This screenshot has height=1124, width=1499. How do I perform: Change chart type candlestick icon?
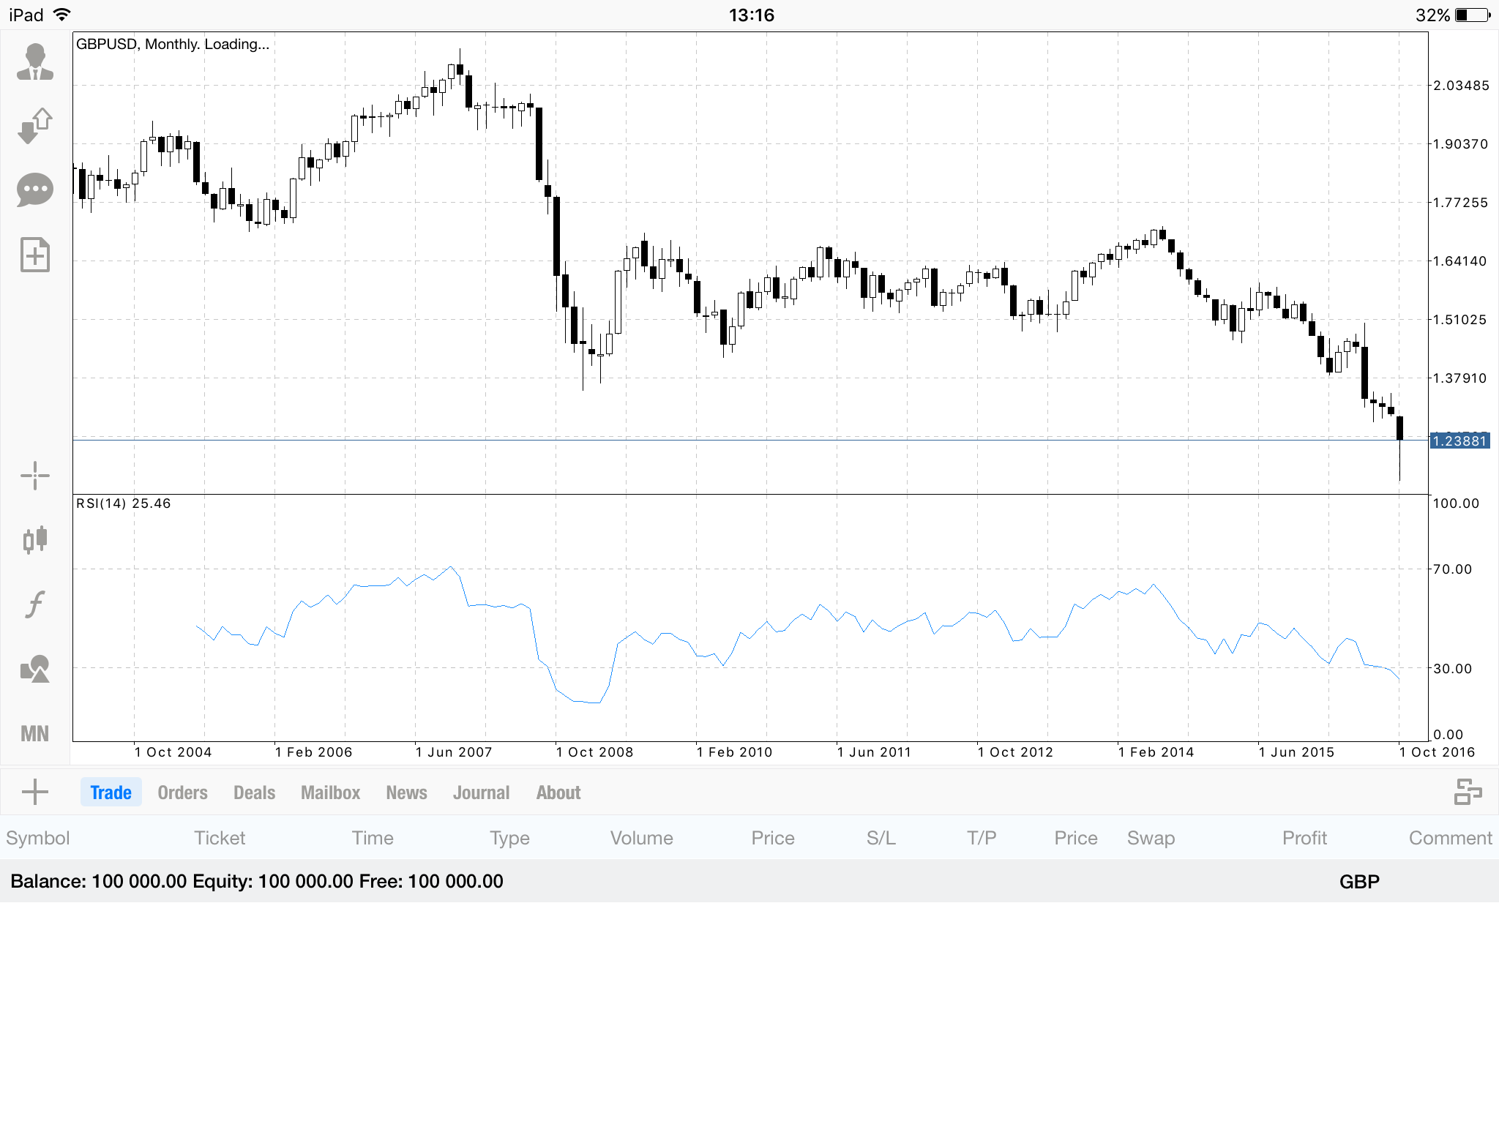click(35, 540)
